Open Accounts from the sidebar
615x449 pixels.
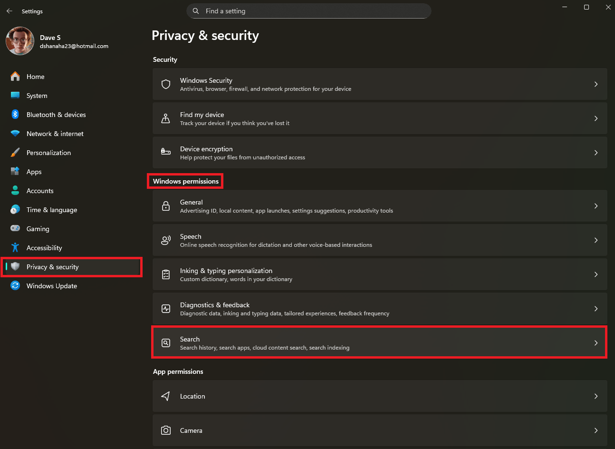[x=40, y=191]
